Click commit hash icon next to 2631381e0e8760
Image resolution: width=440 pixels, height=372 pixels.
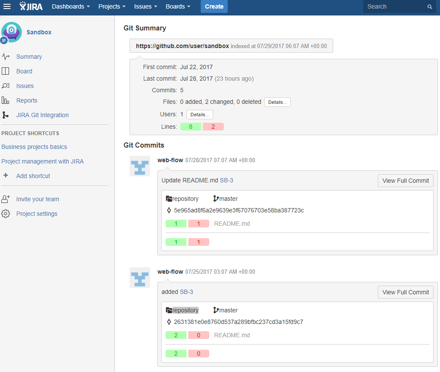(169, 322)
